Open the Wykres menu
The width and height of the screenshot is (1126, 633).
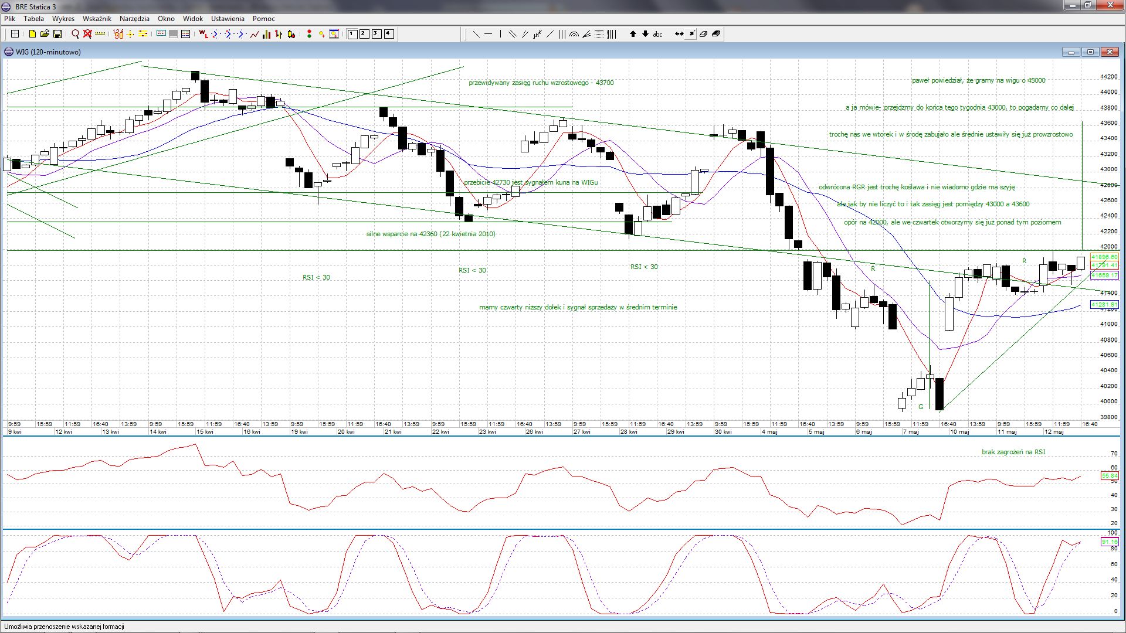[x=63, y=19]
